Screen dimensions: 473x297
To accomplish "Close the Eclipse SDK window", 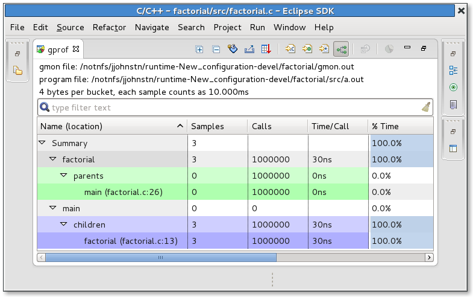I will pyautogui.click(x=461, y=11).
